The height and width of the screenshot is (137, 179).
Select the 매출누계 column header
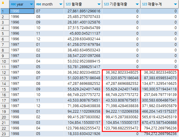click(x=160, y=4)
